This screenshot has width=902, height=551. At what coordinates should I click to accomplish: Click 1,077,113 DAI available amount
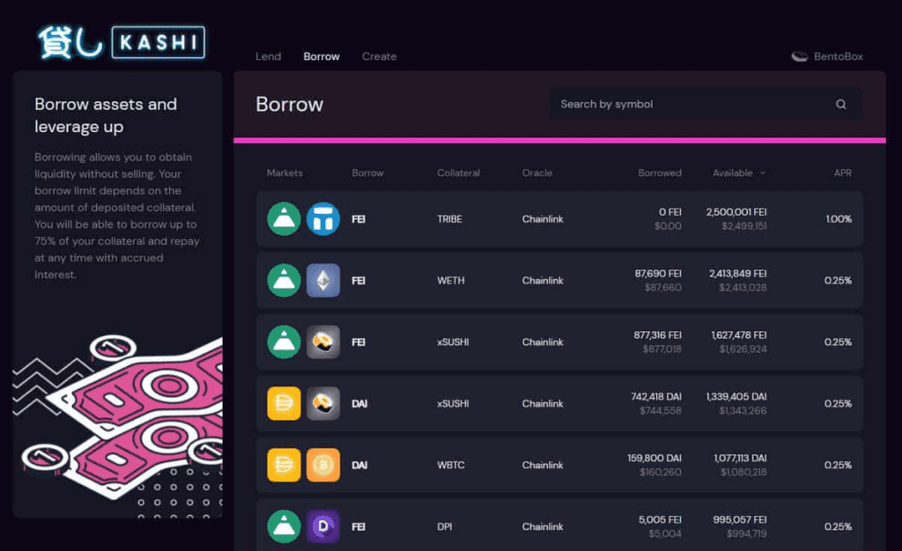740,458
